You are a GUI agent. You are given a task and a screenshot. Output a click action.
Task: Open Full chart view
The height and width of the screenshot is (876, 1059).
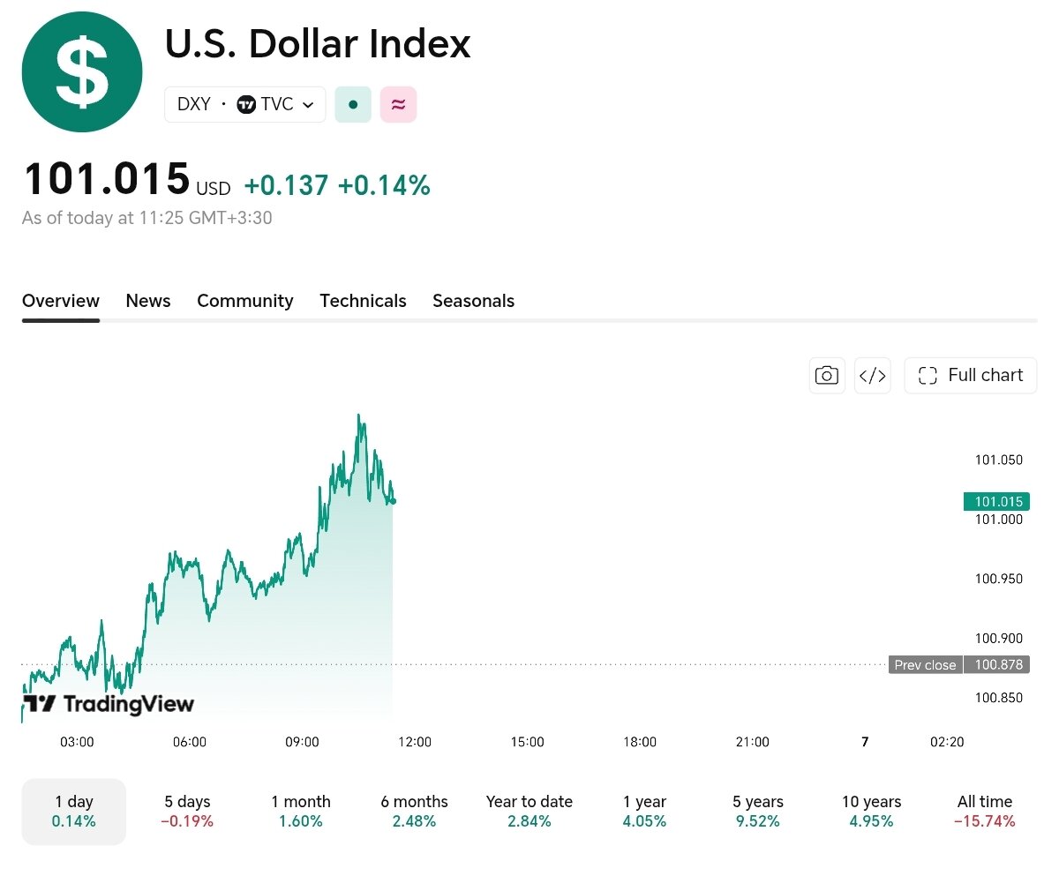coord(971,376)
